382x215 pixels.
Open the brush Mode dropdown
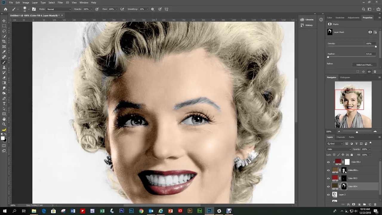[x=59, y=9]
